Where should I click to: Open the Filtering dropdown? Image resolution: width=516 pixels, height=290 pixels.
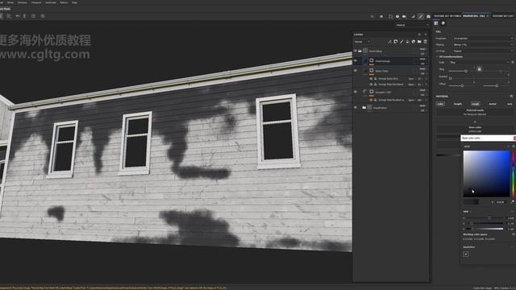click(x=483, y=45)
